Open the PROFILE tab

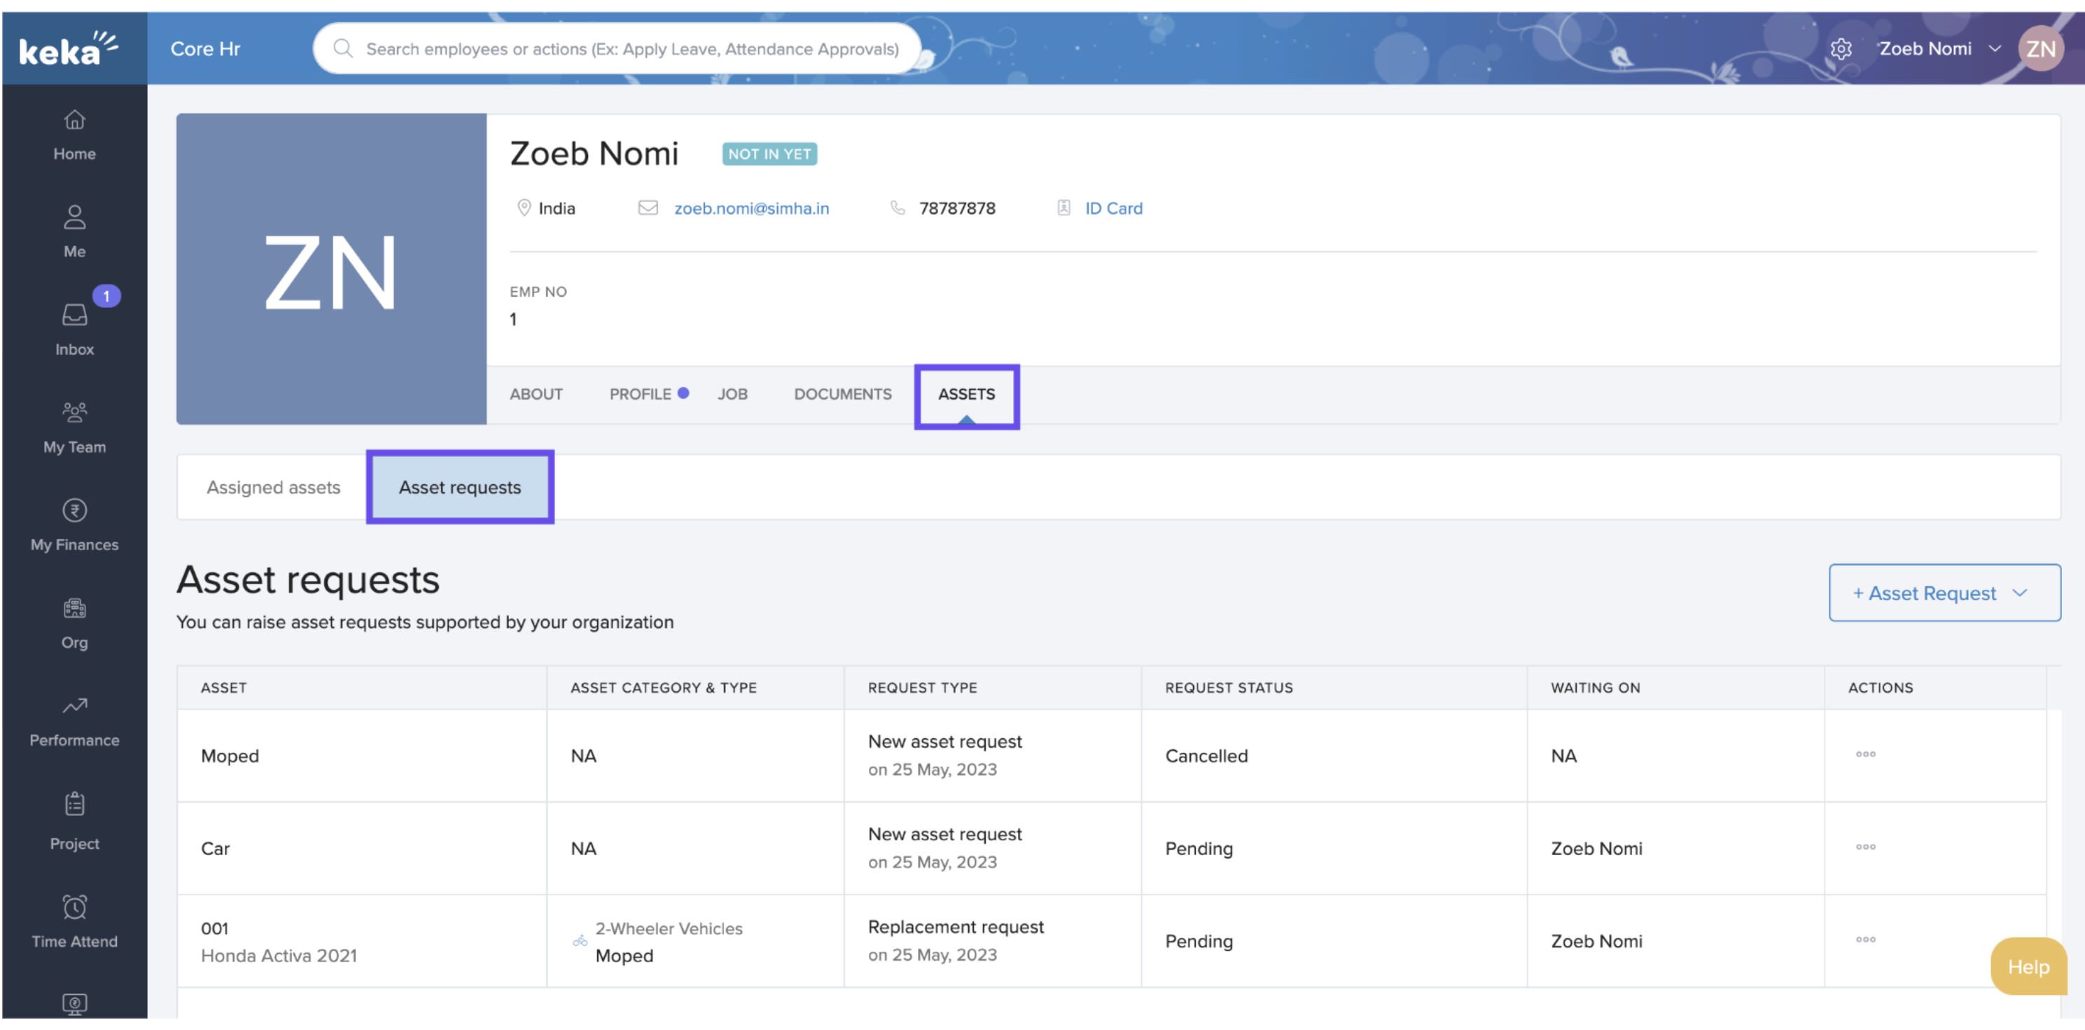(x=639, y=394)
